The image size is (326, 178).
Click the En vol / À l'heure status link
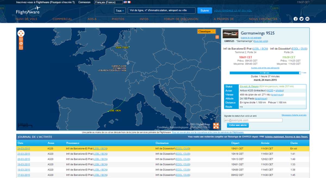tap(249, 86)
